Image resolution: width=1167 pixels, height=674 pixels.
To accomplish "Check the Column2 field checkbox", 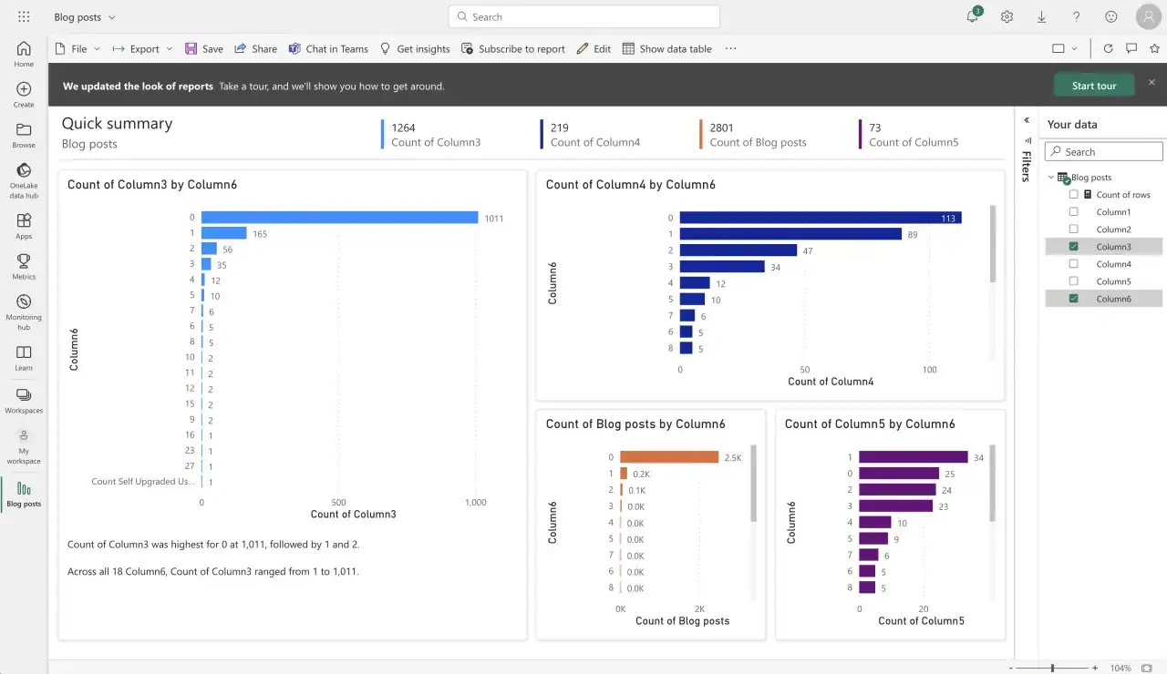I will 1073,230.
